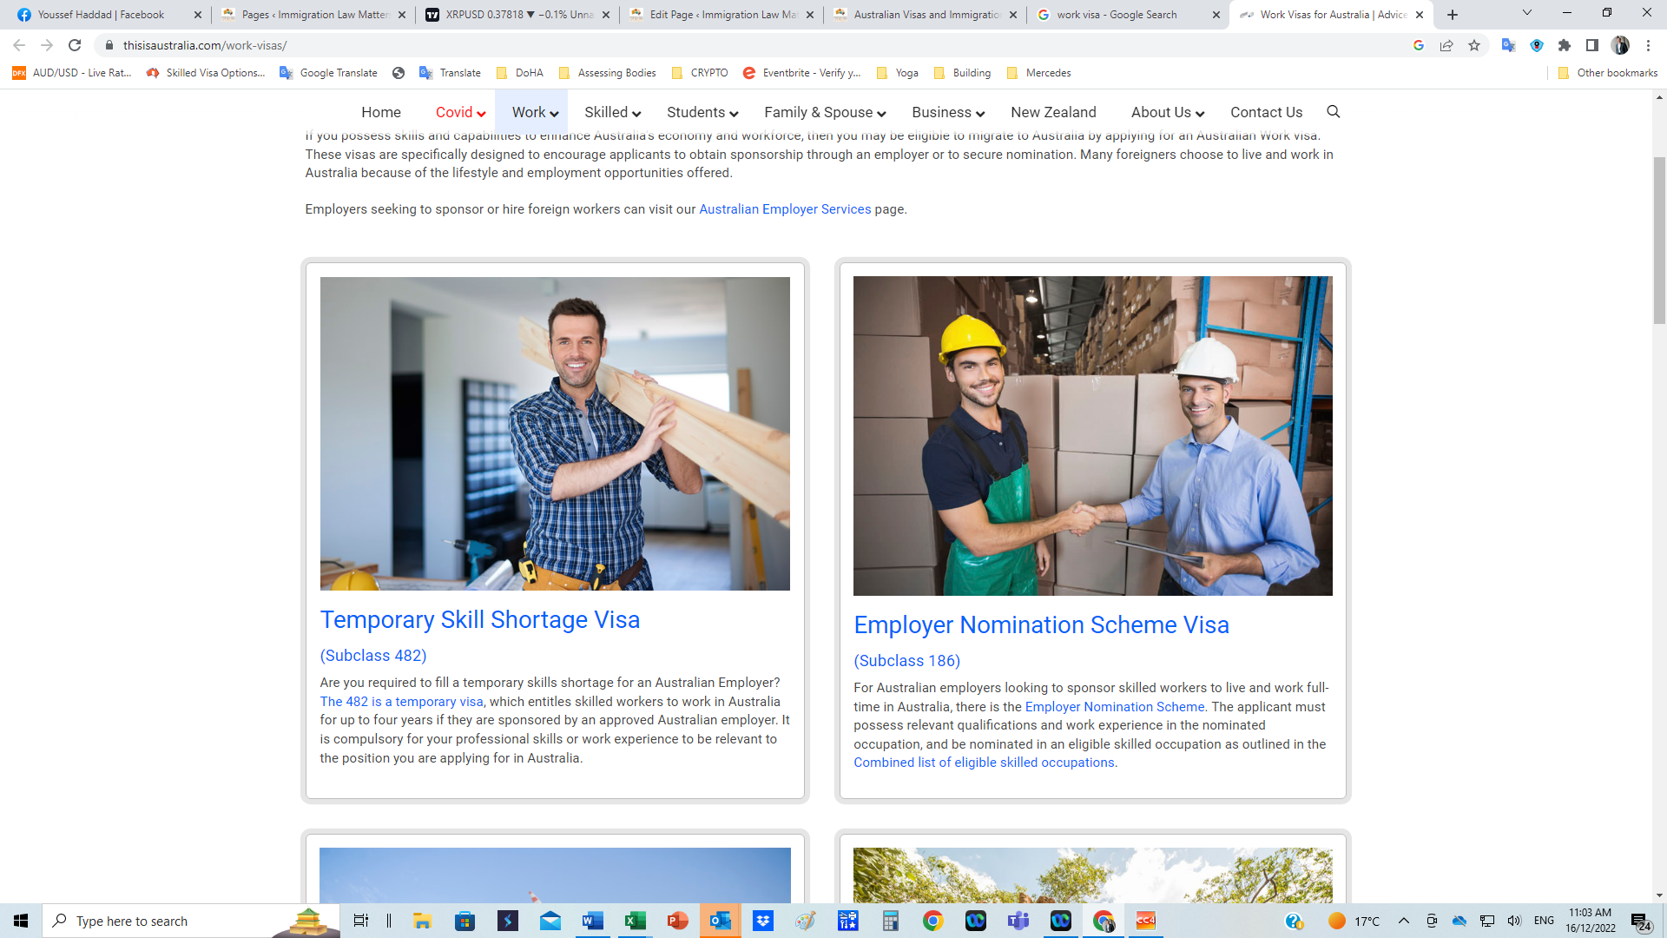Screen dimensions: 1667x938
Task: Click the website search magnifier icon
Action: point(1334,111)
